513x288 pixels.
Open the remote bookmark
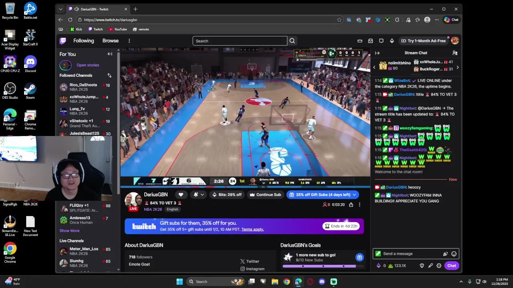point(141,29)
